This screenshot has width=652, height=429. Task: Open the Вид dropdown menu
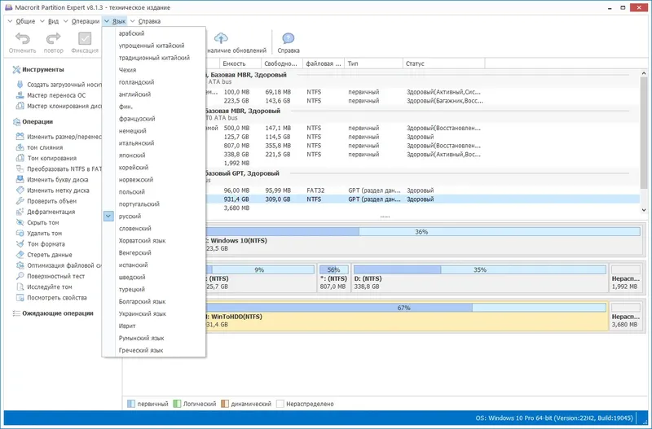(52, 21)
